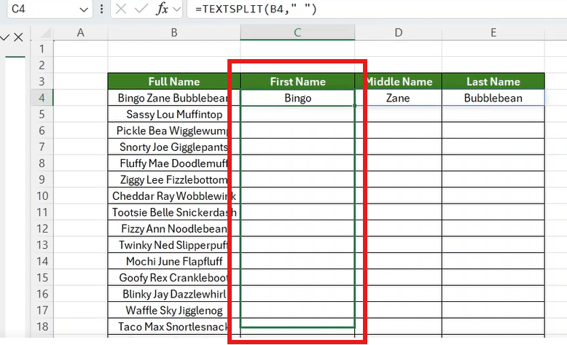Select the Waffle Sky Jigglenog cell
The image size is (567, 345).
pos(174,310)
